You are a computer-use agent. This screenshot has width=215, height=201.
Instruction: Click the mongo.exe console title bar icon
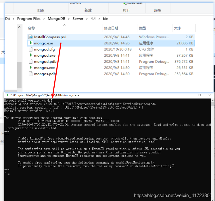pos(8,95)
